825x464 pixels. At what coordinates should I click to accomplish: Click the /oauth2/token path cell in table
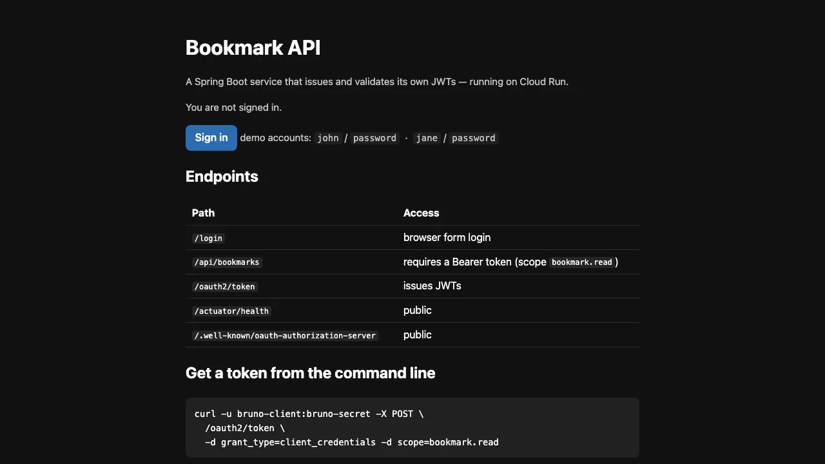click(x=224, y=287)
